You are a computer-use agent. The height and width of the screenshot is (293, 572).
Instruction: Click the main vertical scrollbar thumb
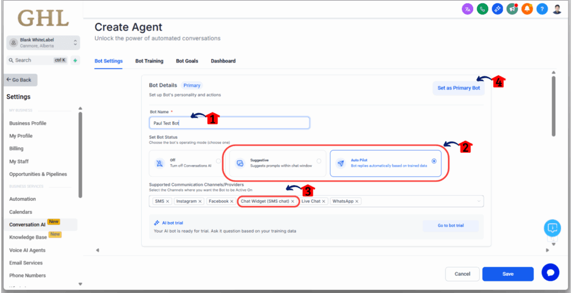tap(554, 107)
